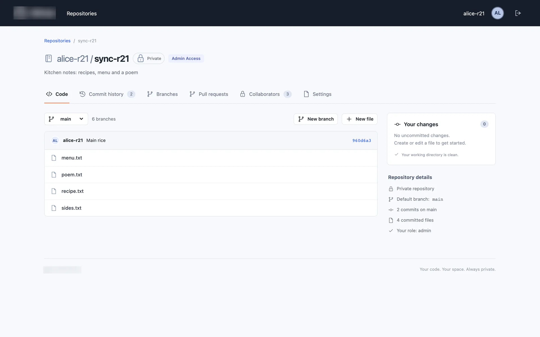Click the checkmark beside working directory is clean
540x337 pixels.
coord(396,154)
